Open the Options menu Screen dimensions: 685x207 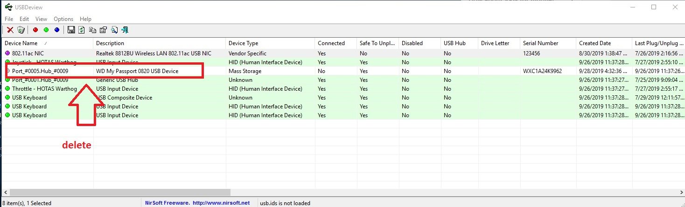coord(63,19)
